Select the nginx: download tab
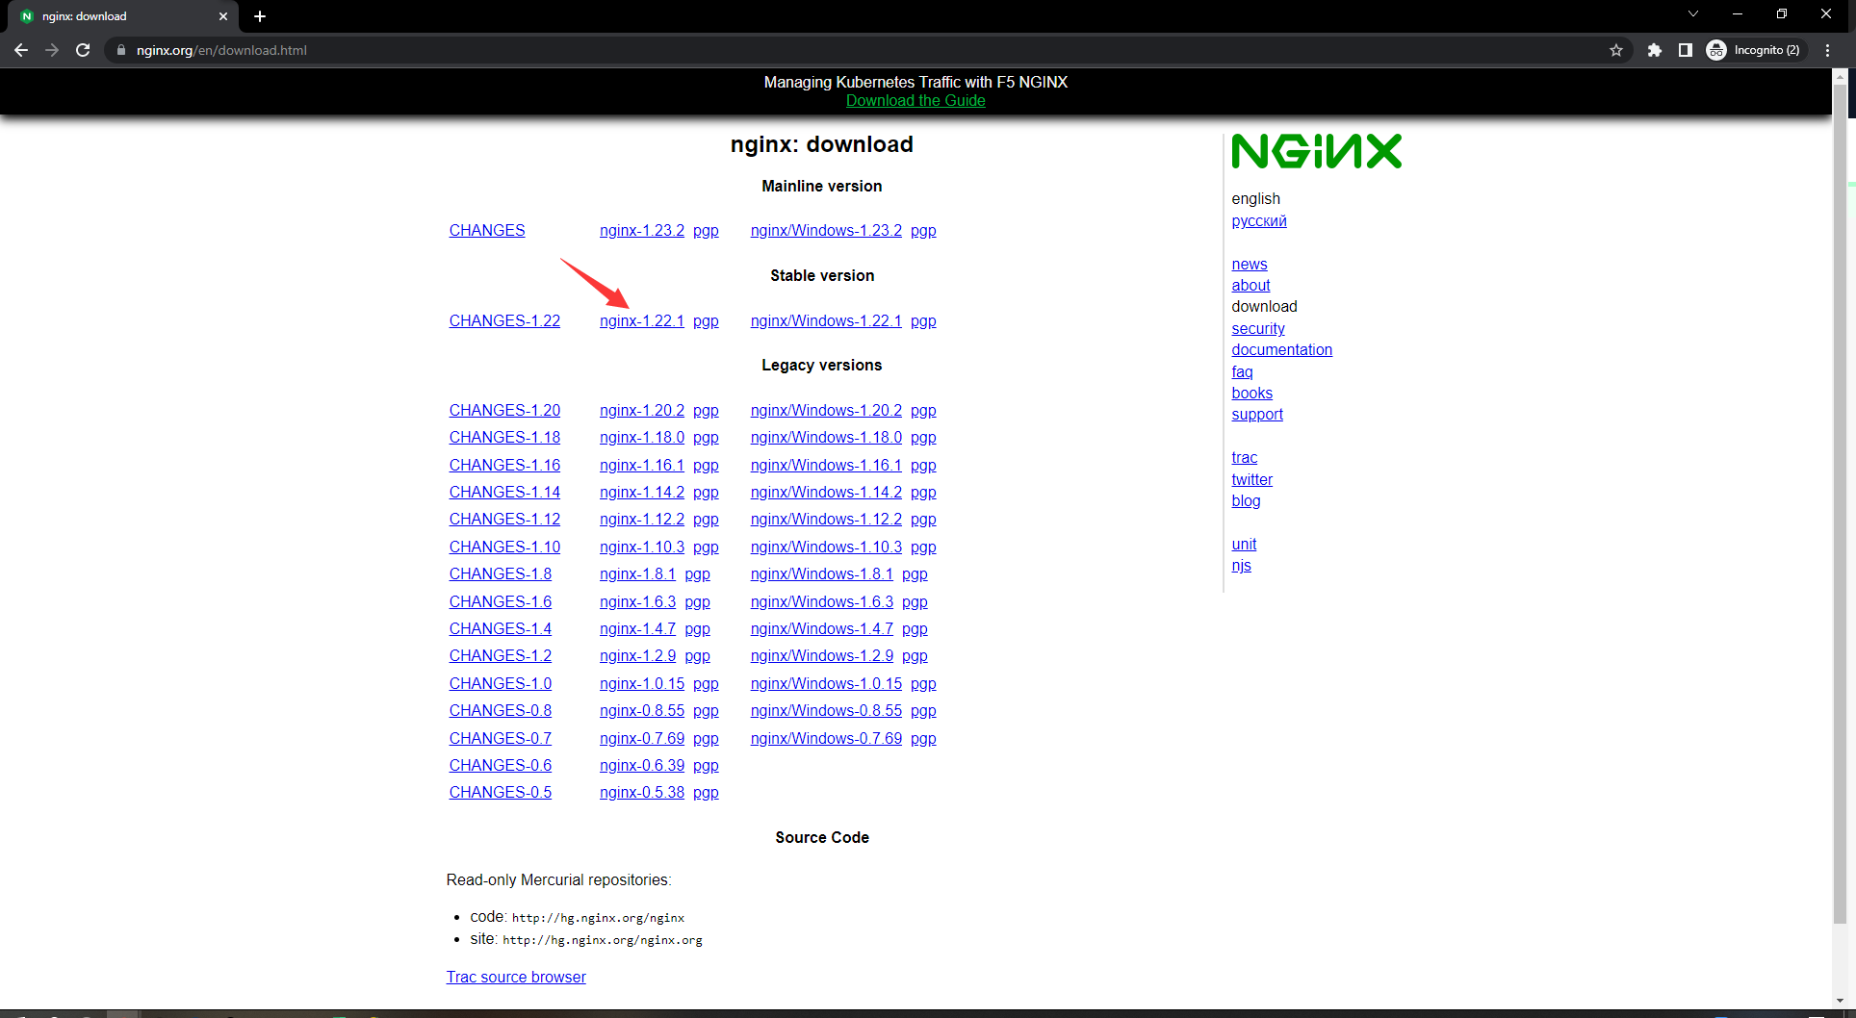Image resolution: width=1856 pixels, height=1018 pixels. click(x=123, y=16)
